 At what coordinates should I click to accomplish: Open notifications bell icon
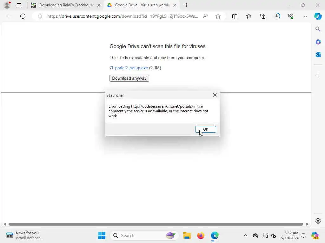point(303,235)
